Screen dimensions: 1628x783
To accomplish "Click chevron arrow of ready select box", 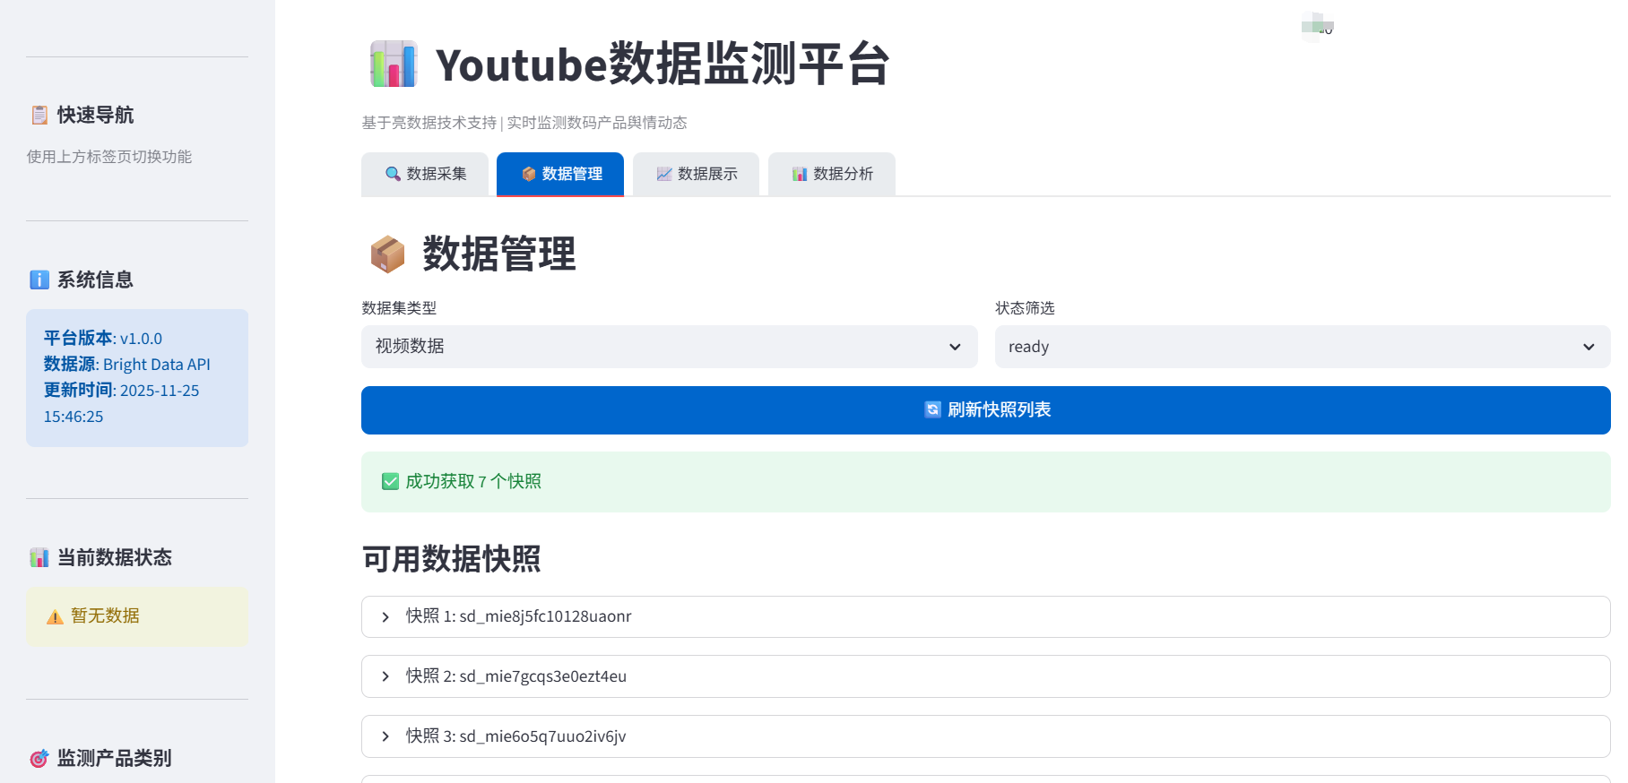I will coord(1589,347).
